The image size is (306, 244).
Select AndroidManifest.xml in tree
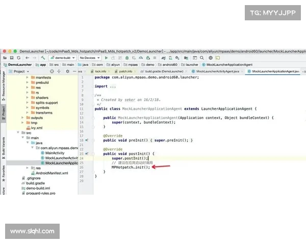49,173
